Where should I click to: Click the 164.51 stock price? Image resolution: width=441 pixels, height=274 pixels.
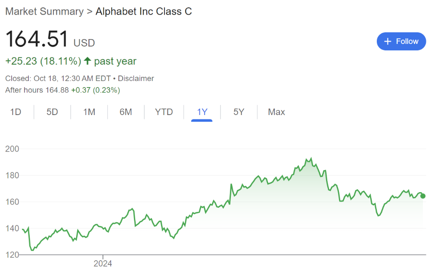tap(37, 40)
